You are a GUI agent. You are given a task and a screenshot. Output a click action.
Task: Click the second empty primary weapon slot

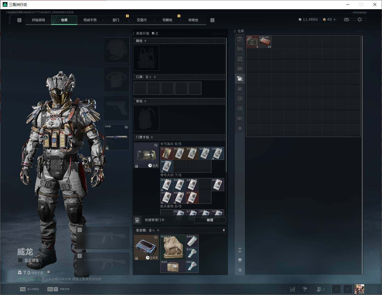(103, 264)
